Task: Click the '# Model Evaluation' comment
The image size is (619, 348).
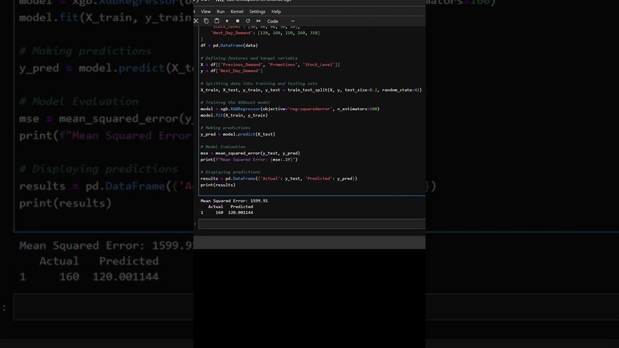Action: click(223, 147)
